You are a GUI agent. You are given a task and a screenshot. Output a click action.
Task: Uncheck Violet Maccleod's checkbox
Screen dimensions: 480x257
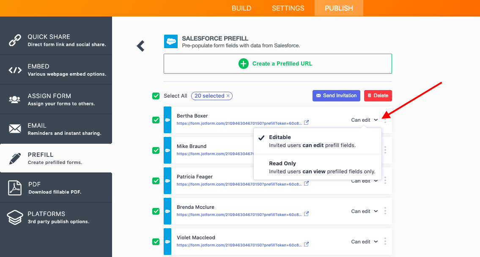click(x=156, y=242)
